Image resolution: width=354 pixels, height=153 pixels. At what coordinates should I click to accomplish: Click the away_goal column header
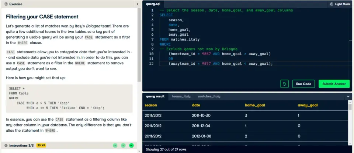tap(308, 105)
